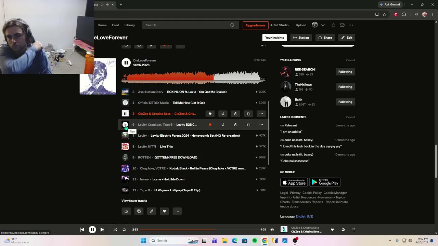This screenshot has height=246, width=438.
Task: Copy link for track 5 CloZee row
Action: tap(248, 114)
